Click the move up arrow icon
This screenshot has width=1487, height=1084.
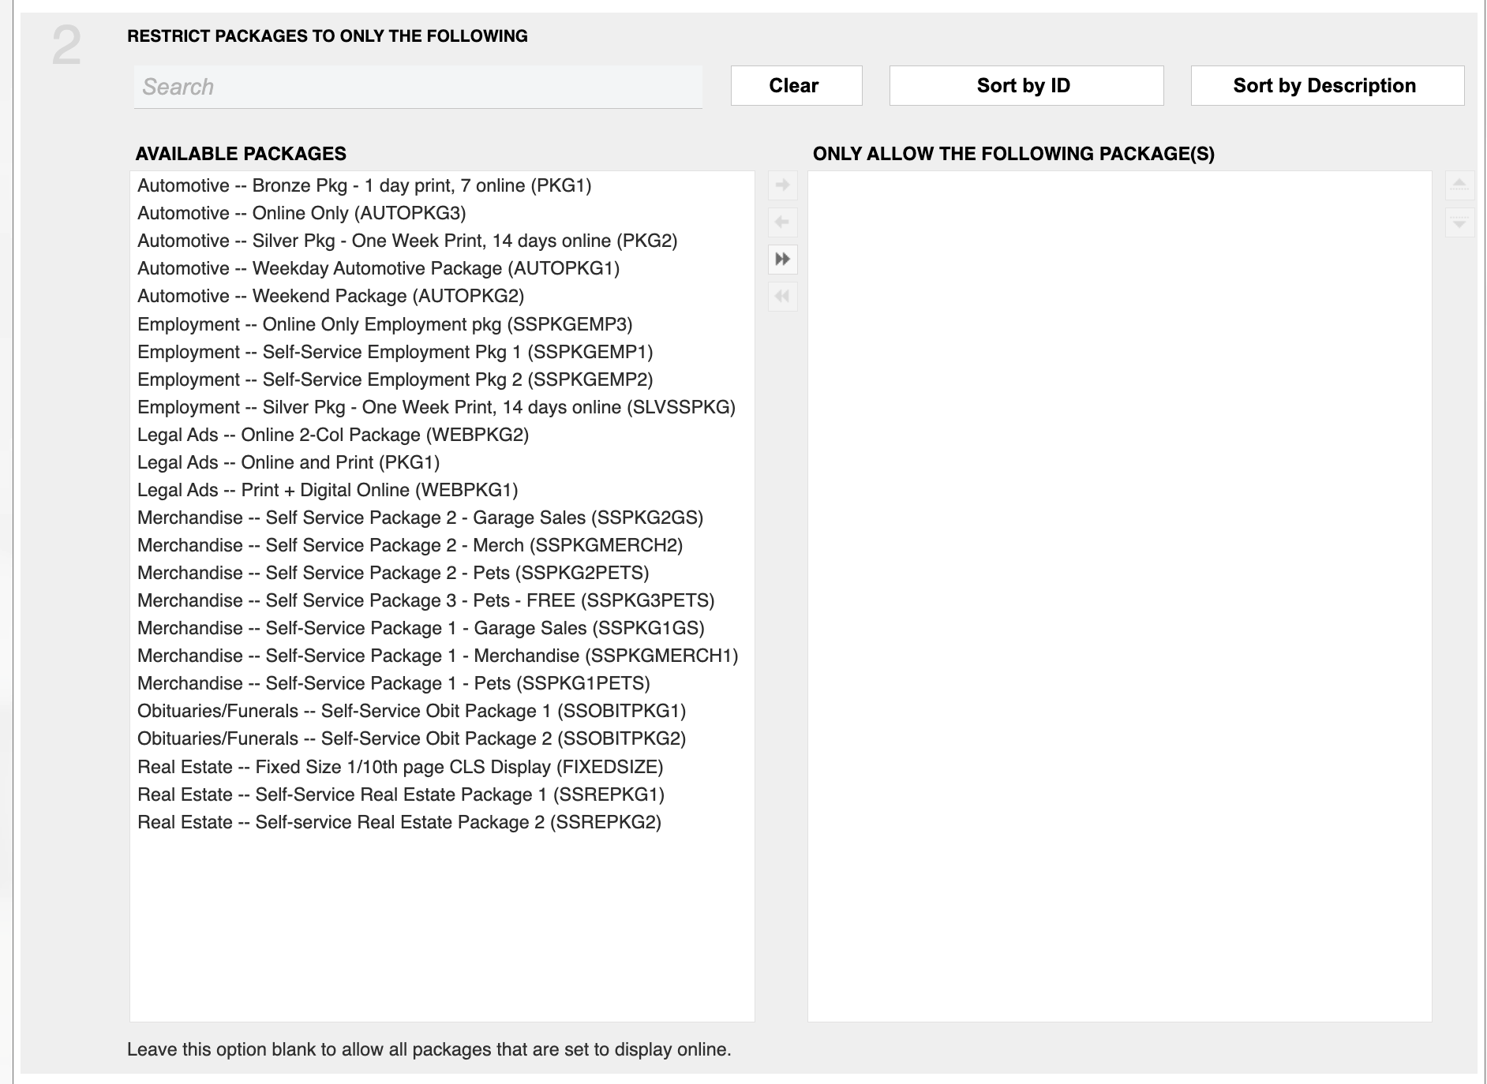tap(1459, 185)
